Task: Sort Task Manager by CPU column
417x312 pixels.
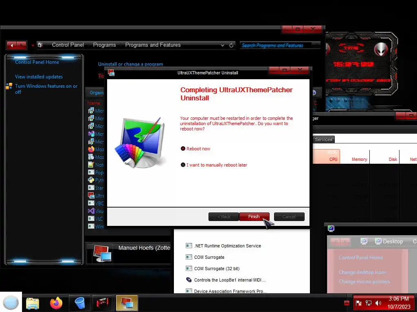Action: coord(327,156)
